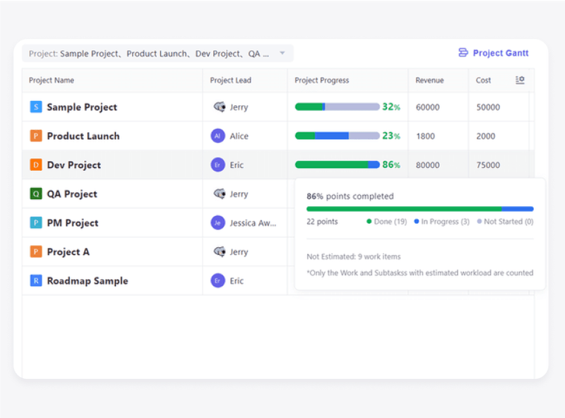The width and height of the screenshot is (565, 418).
Task: Click the Gantt chart icon next to Project Gantt
Action: click(x=463, y=52)
